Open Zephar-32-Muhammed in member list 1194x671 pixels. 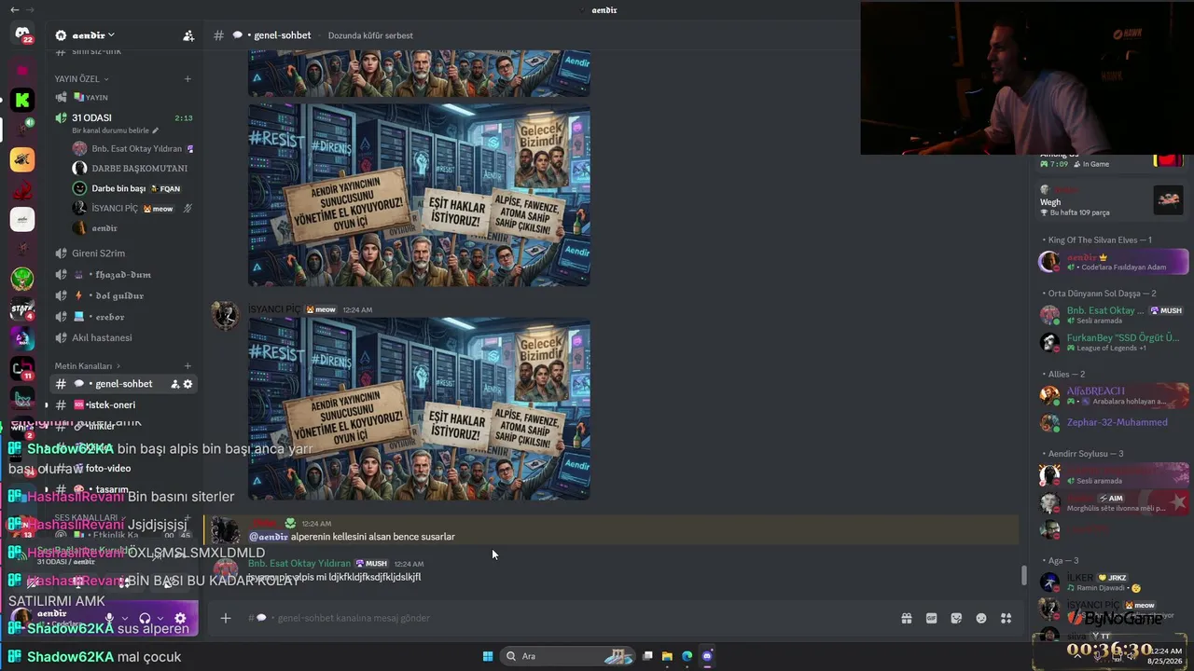click(x=1113, y=422)
